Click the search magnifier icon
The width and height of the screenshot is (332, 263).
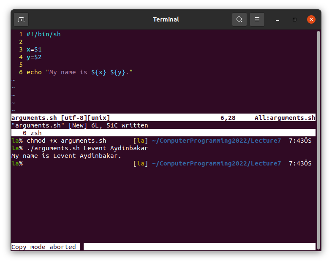[x=239, y=19]
